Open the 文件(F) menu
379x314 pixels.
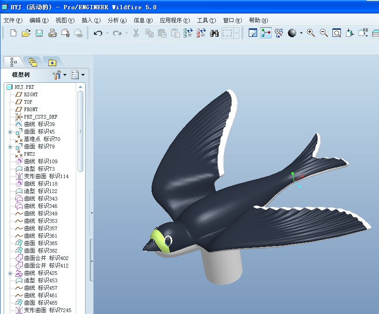pyautogui.click(x=13, y=20)
